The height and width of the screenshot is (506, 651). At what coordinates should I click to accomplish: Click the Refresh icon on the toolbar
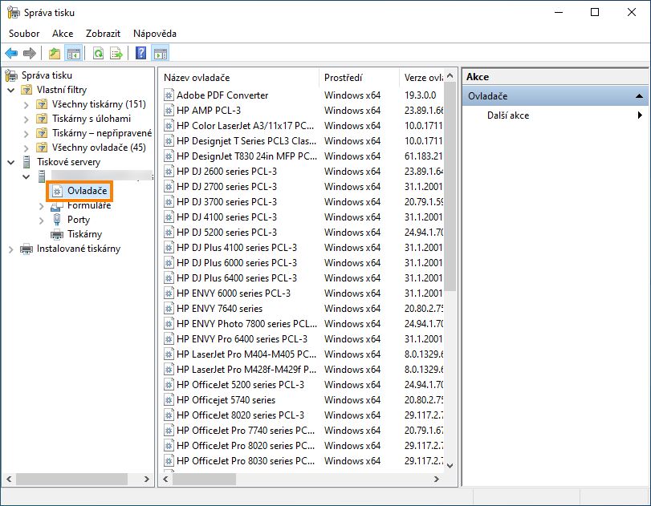point(98,53)
